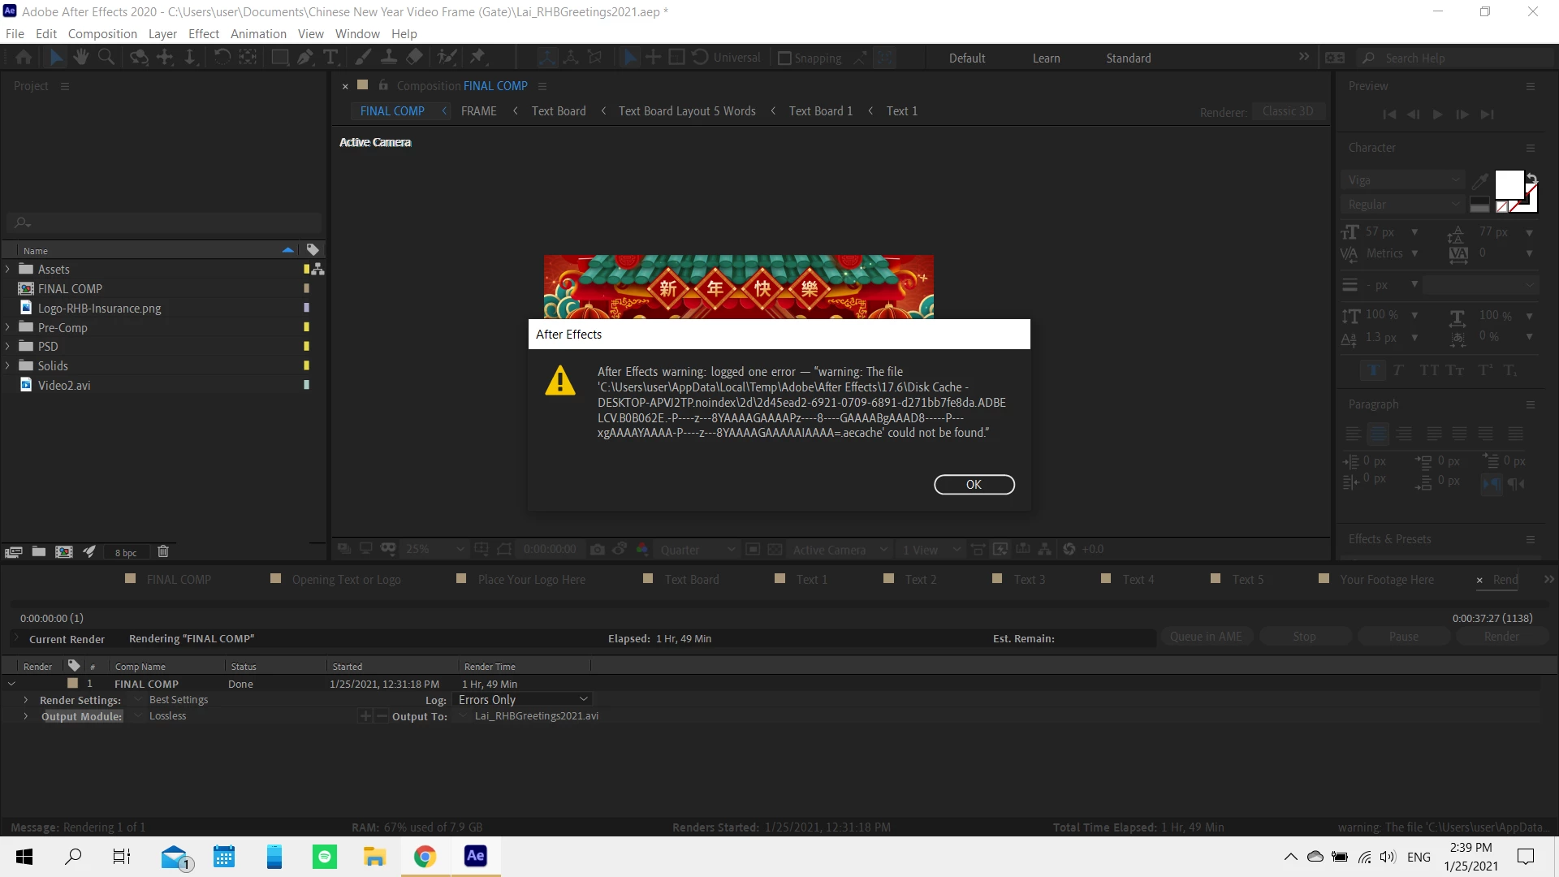Open the Composition menu
1559x877 pixels.
click(102, 33)
